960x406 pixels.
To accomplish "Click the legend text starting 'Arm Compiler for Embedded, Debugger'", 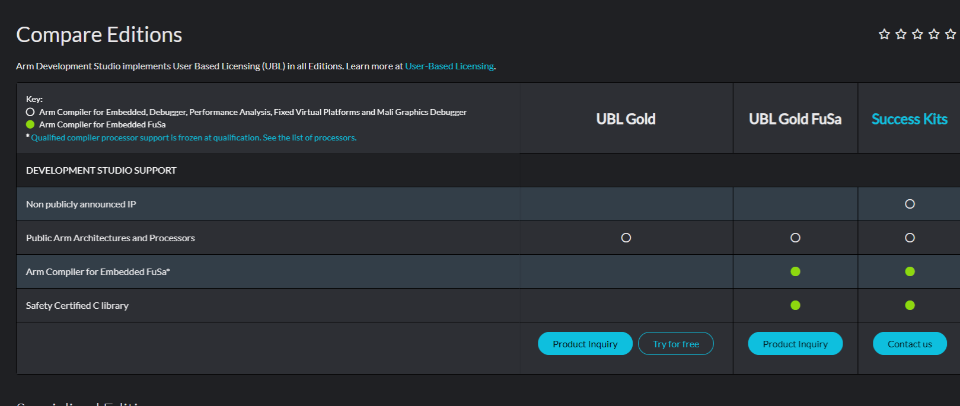I will click(253, 112).
